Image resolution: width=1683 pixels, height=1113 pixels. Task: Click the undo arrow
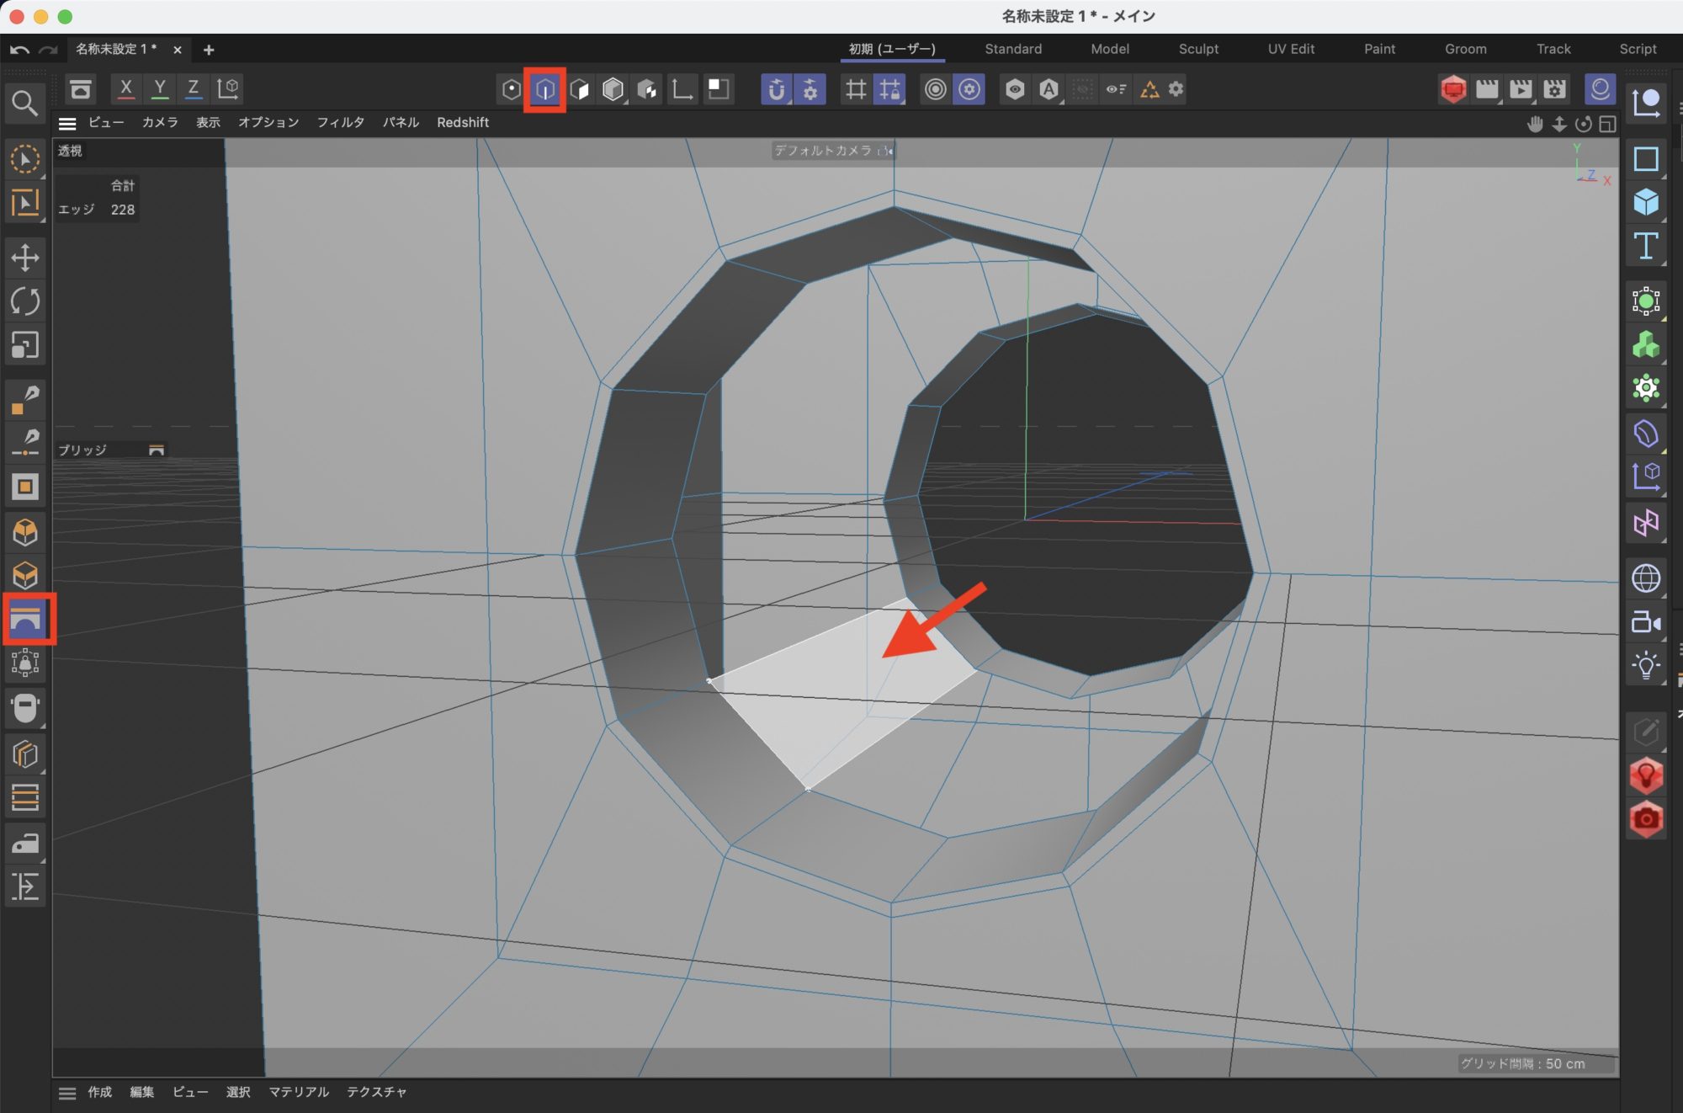19,50
